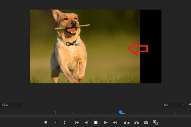Mark In point with the left brace
Screen dimensions: 191x127
point(56,122)
